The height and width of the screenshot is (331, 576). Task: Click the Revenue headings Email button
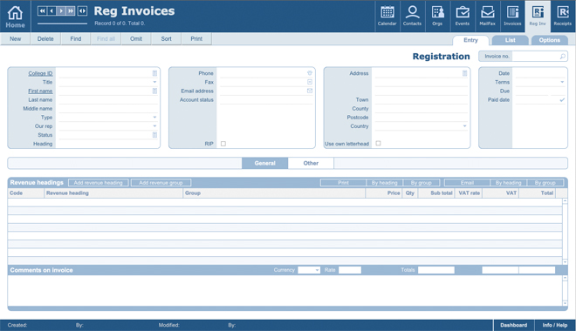pos(467,183)
